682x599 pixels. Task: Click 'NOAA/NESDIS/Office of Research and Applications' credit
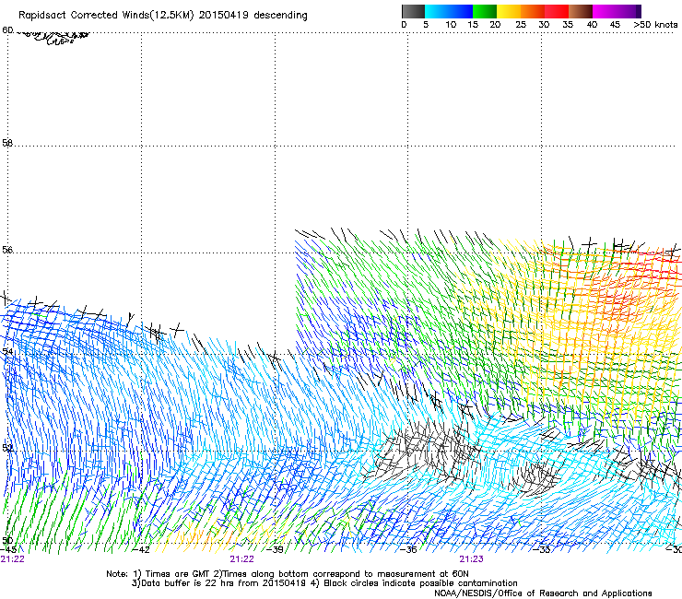coord(543,593)
